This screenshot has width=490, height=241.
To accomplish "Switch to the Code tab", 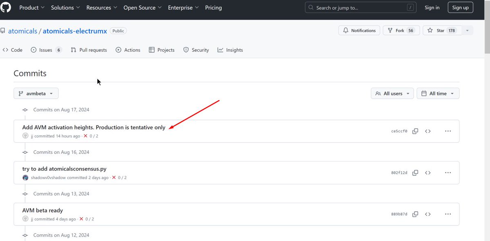I will (x=13, y=50).
